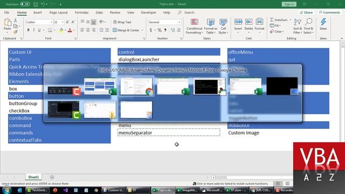The width and height of the screenshot is (345, 194).
Task: Click the Ideas lightning icon
Action: 323,22
